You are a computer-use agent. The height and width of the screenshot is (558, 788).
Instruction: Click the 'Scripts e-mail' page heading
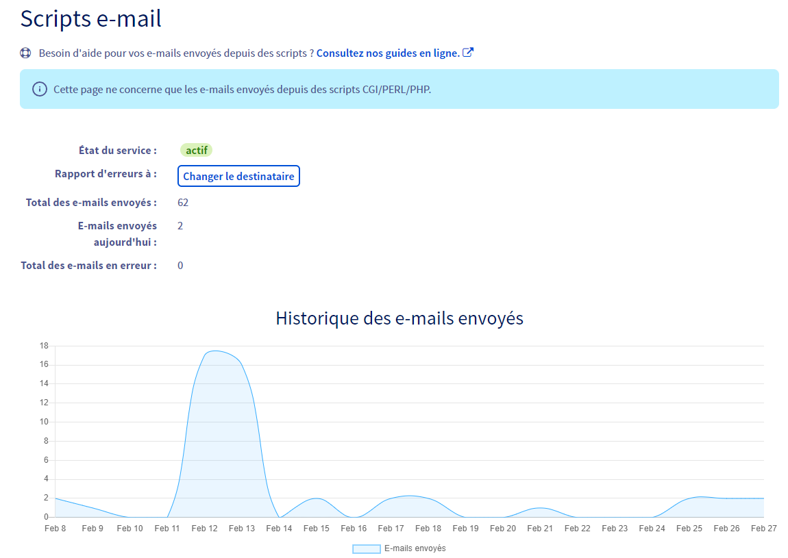click(x=90, y=18)
